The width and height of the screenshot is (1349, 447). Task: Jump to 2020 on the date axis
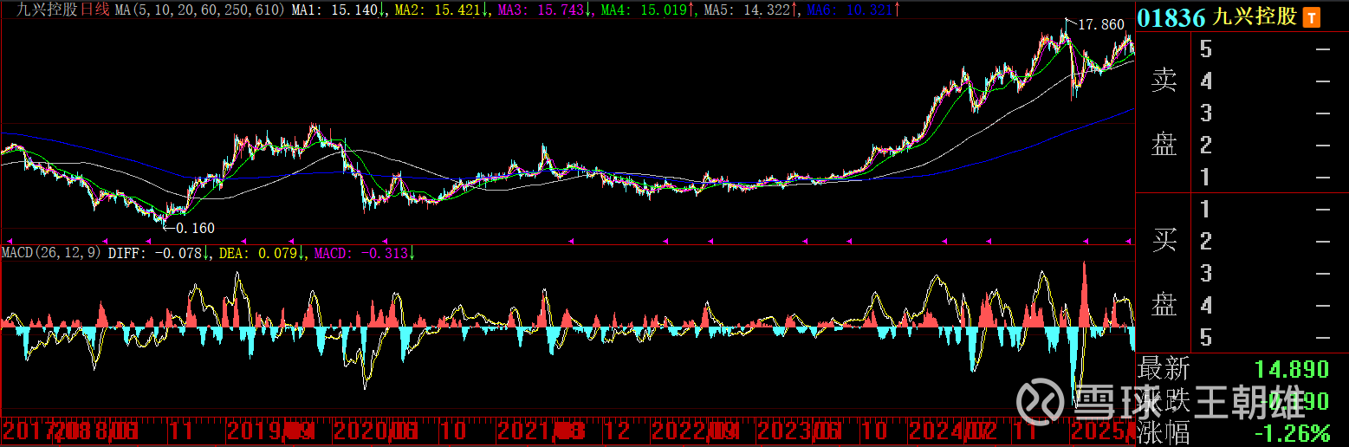click(359, 431)
